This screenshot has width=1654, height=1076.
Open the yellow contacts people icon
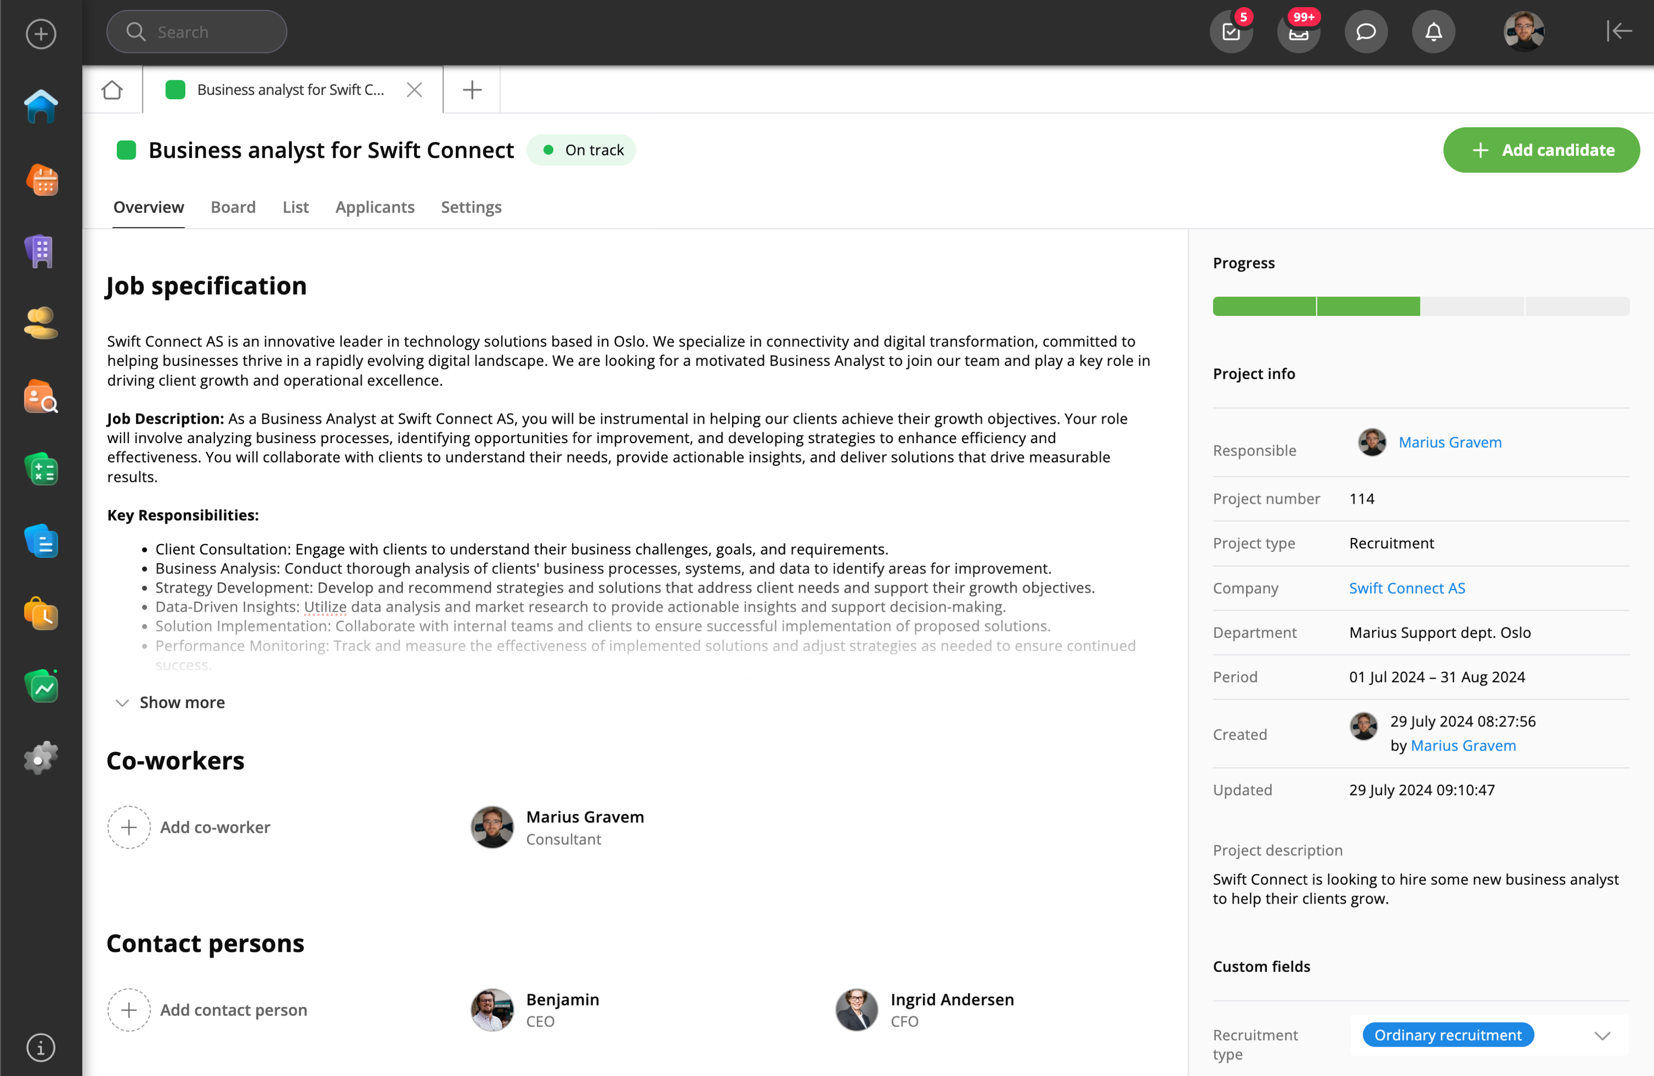click(x=41, y=323)
